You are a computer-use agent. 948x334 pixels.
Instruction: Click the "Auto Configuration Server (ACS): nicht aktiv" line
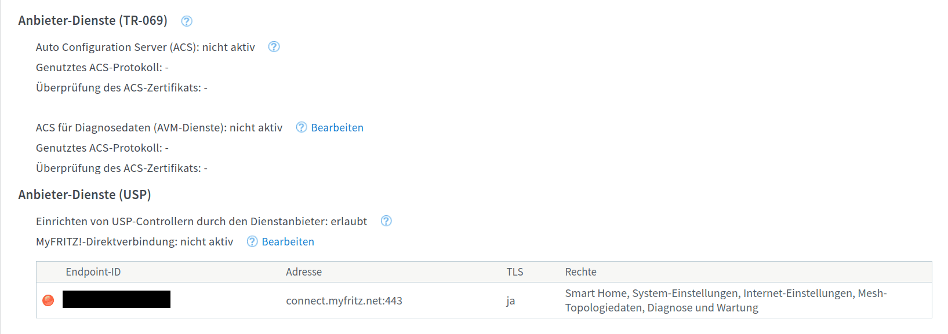tap(146, 47)
